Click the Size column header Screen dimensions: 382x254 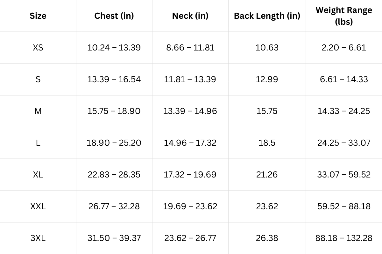point(38,16)
